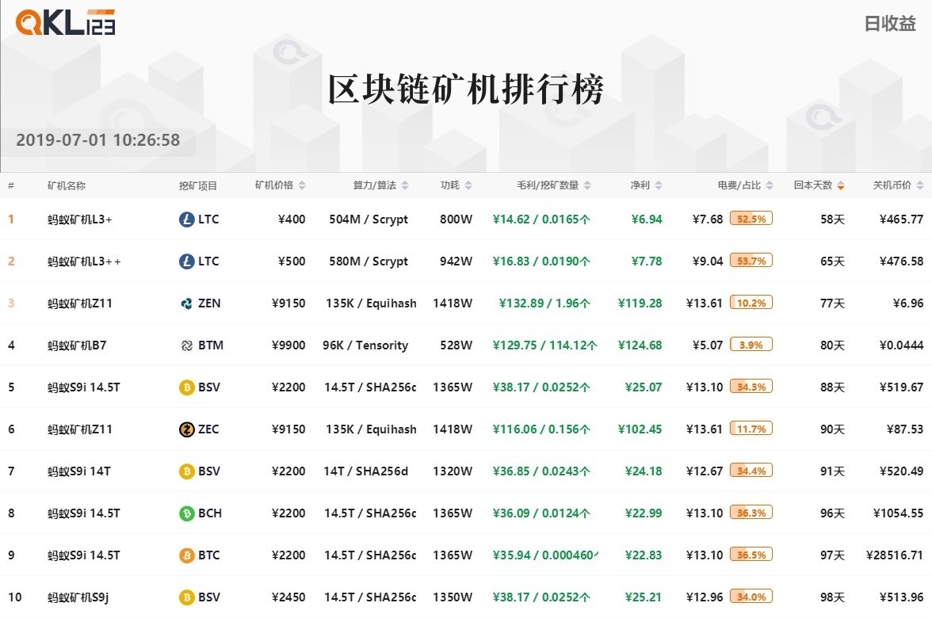Click the 2019-07-01 10:26:58 timestamp

[98, 140]
